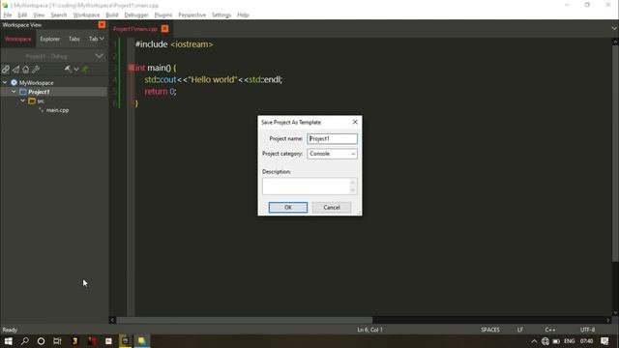
Task: Click the build hammer icon
Action: [68, 70]
